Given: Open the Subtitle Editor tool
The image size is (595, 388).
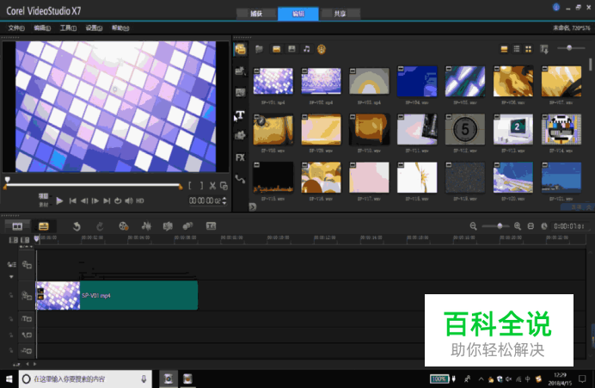Looking at the screenshot, I should coord(211,226).
